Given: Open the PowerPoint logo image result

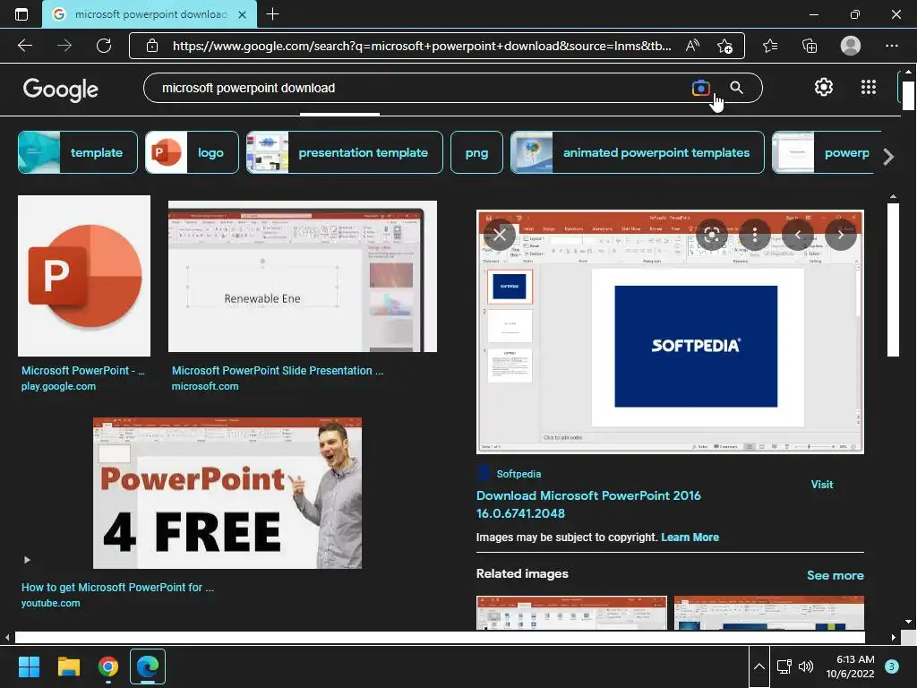Looking at the screenshot, I should coord(84,276).
